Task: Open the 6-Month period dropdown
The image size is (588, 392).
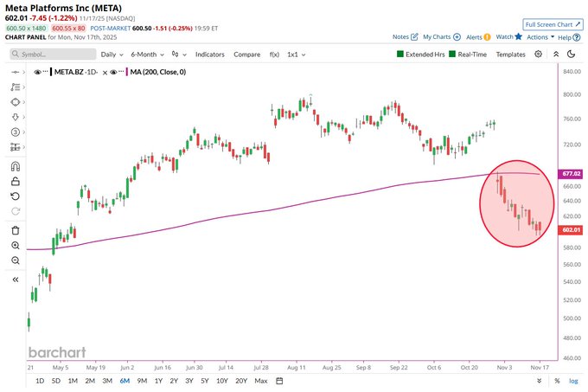Action: coord(147,55)
